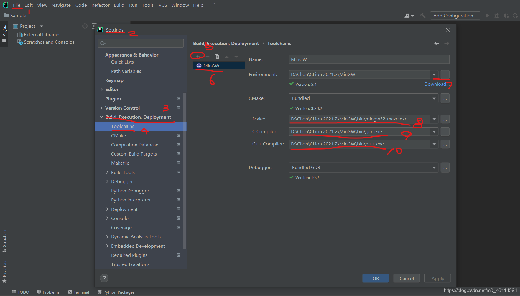Expand the Deployment settings section

(x=107, y=209)
